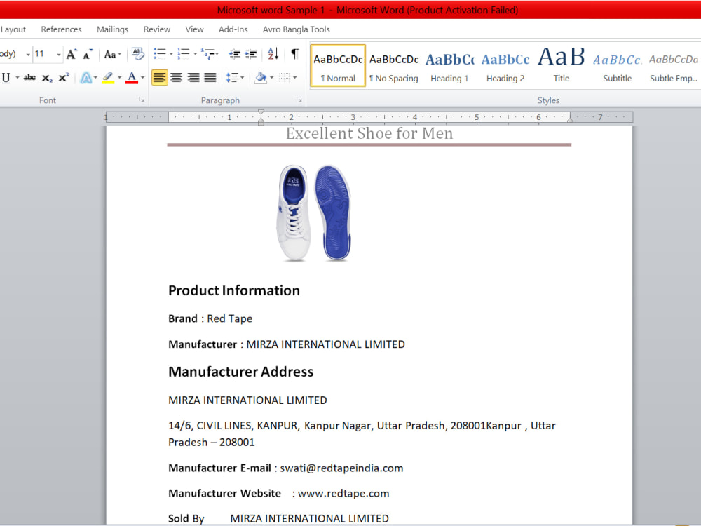Expand highlight color dropdown arrow
This screenshot has width=701, height=526.
pyautogui.click(x=119, y=78)
